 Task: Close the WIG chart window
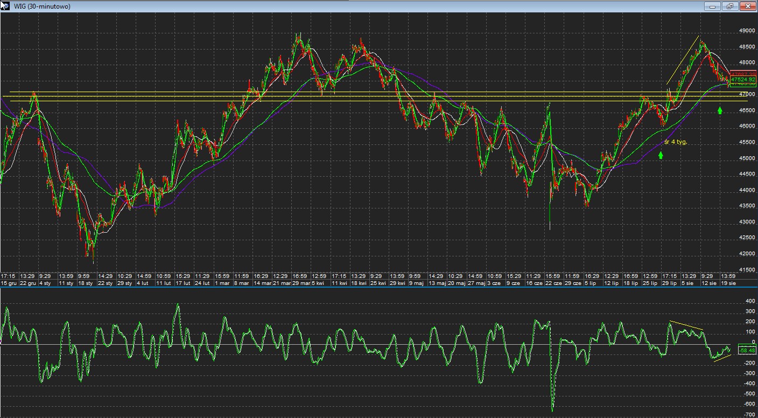click(x=747, y=6)
